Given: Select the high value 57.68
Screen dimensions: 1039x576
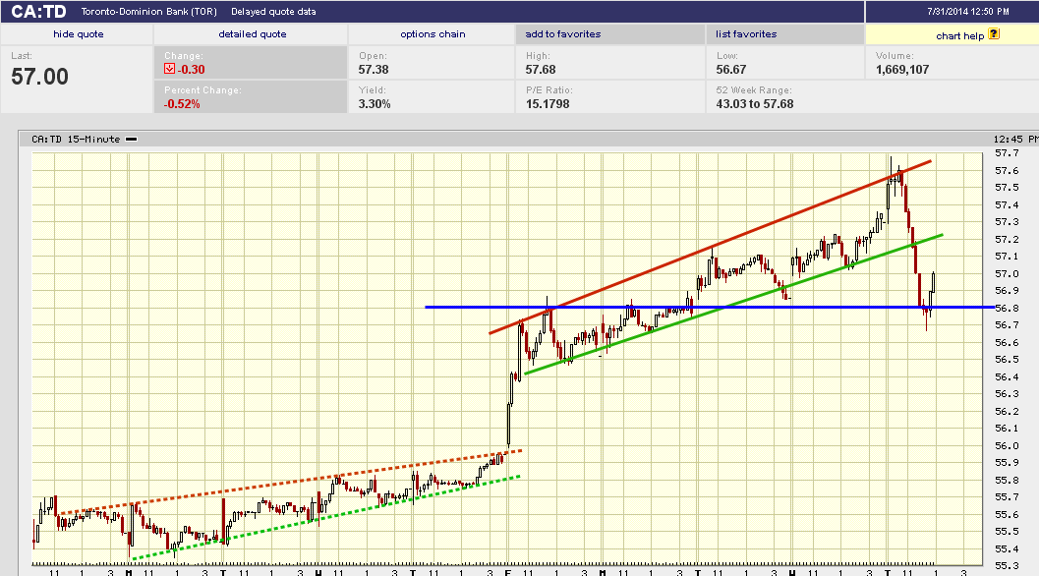Looking at the screenshot, I should (x=541, y=70).
